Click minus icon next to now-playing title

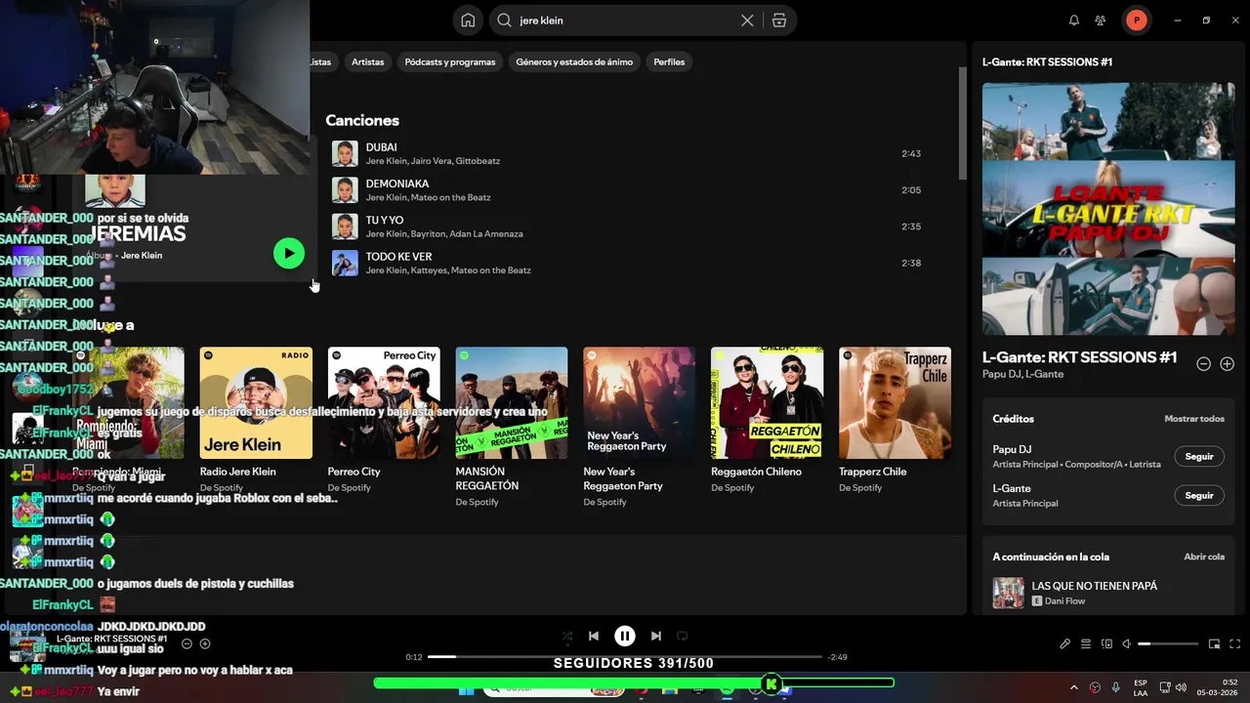pos(187,643)
